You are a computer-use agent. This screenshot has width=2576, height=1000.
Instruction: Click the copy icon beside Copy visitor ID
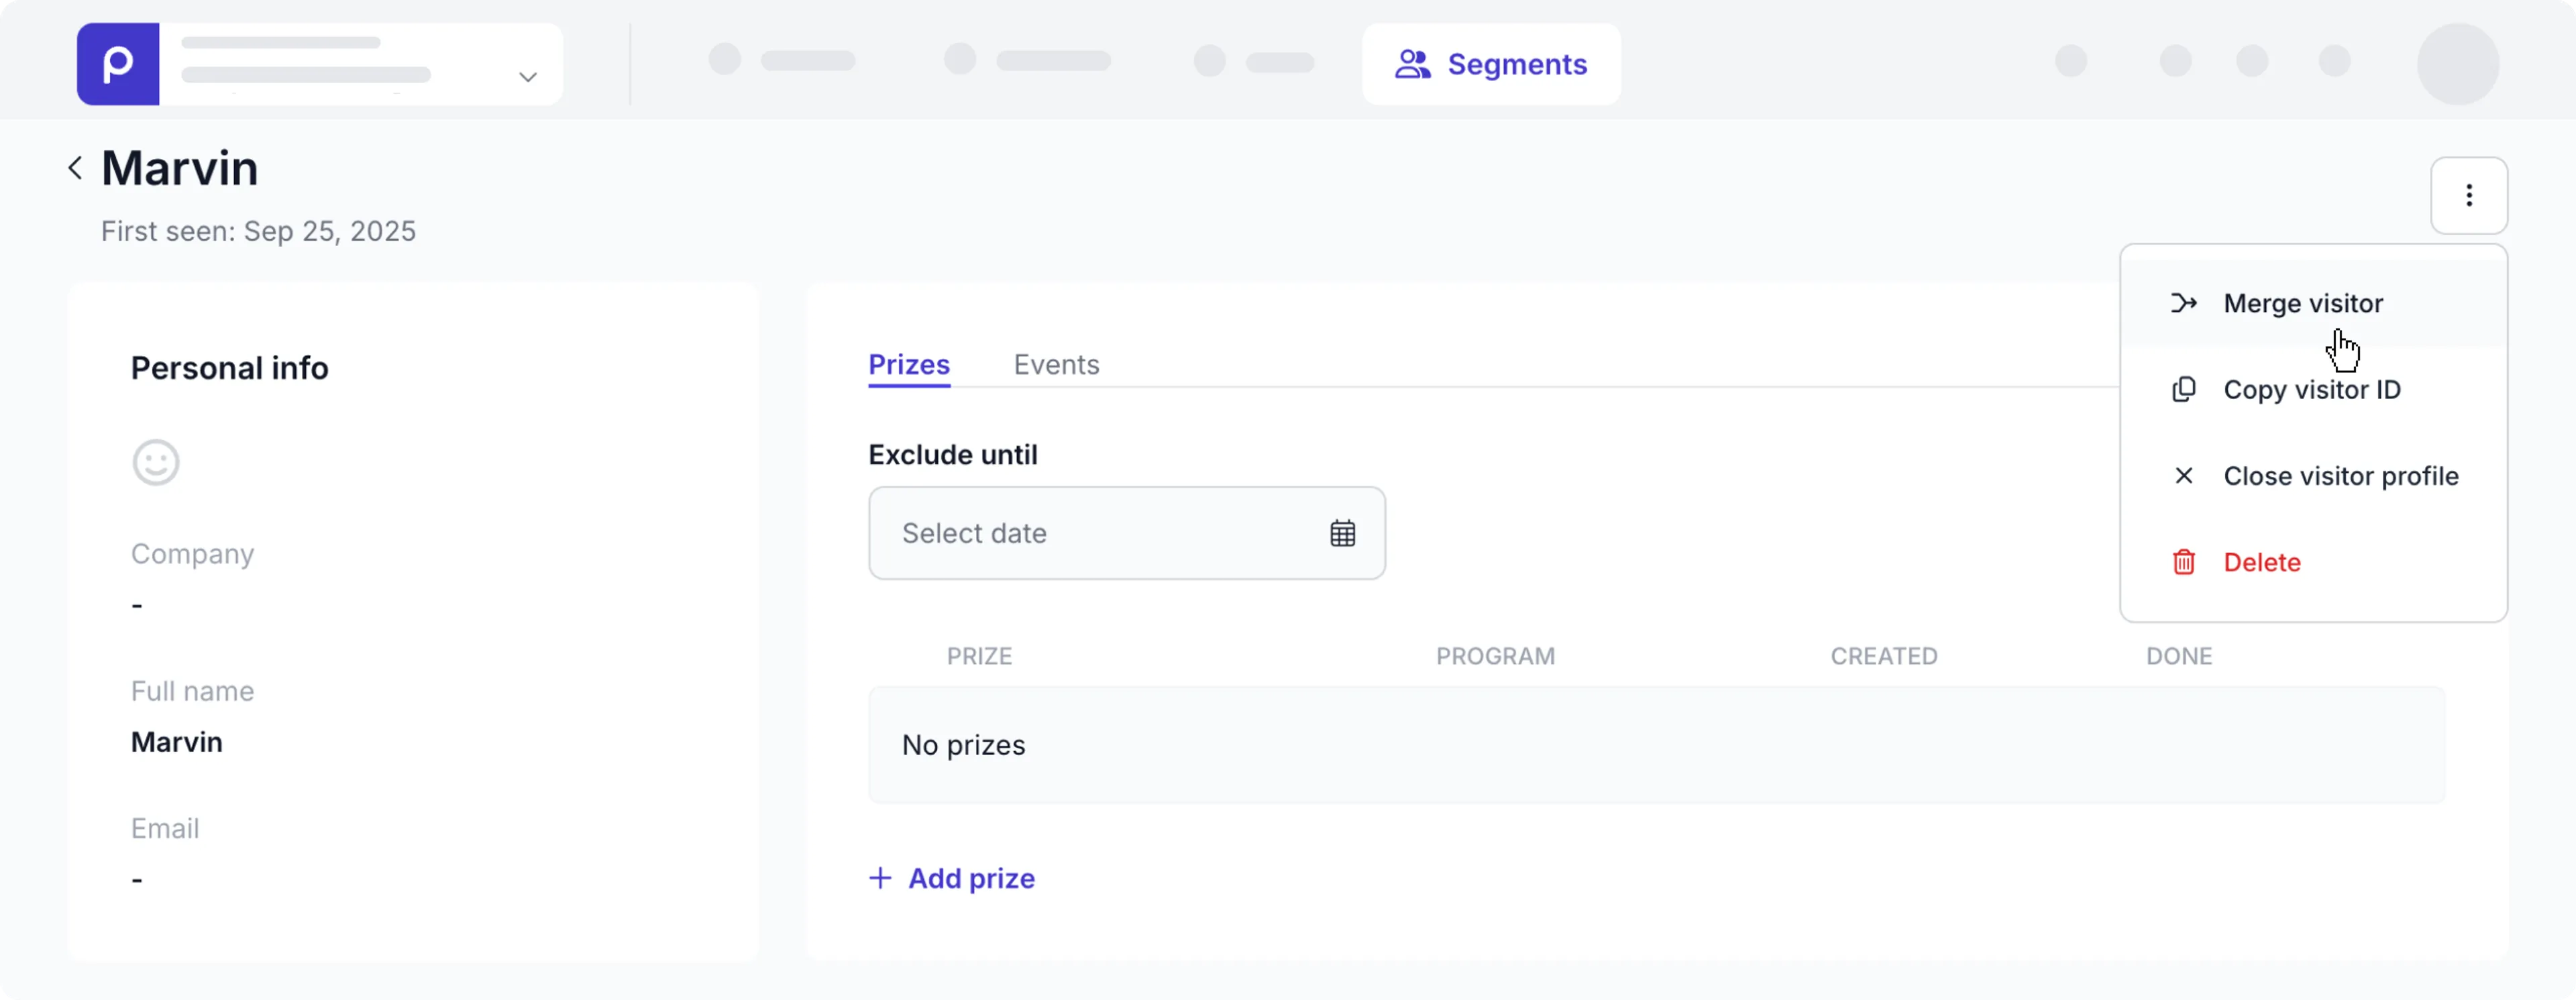click(2184, 389)
